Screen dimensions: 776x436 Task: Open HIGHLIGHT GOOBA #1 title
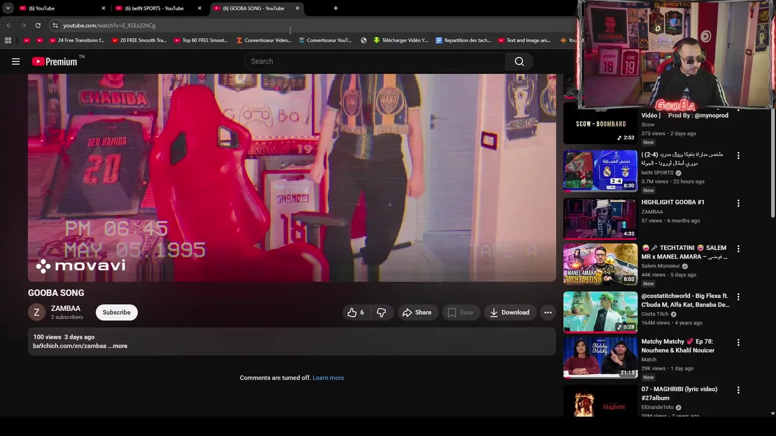pos(673,202)
